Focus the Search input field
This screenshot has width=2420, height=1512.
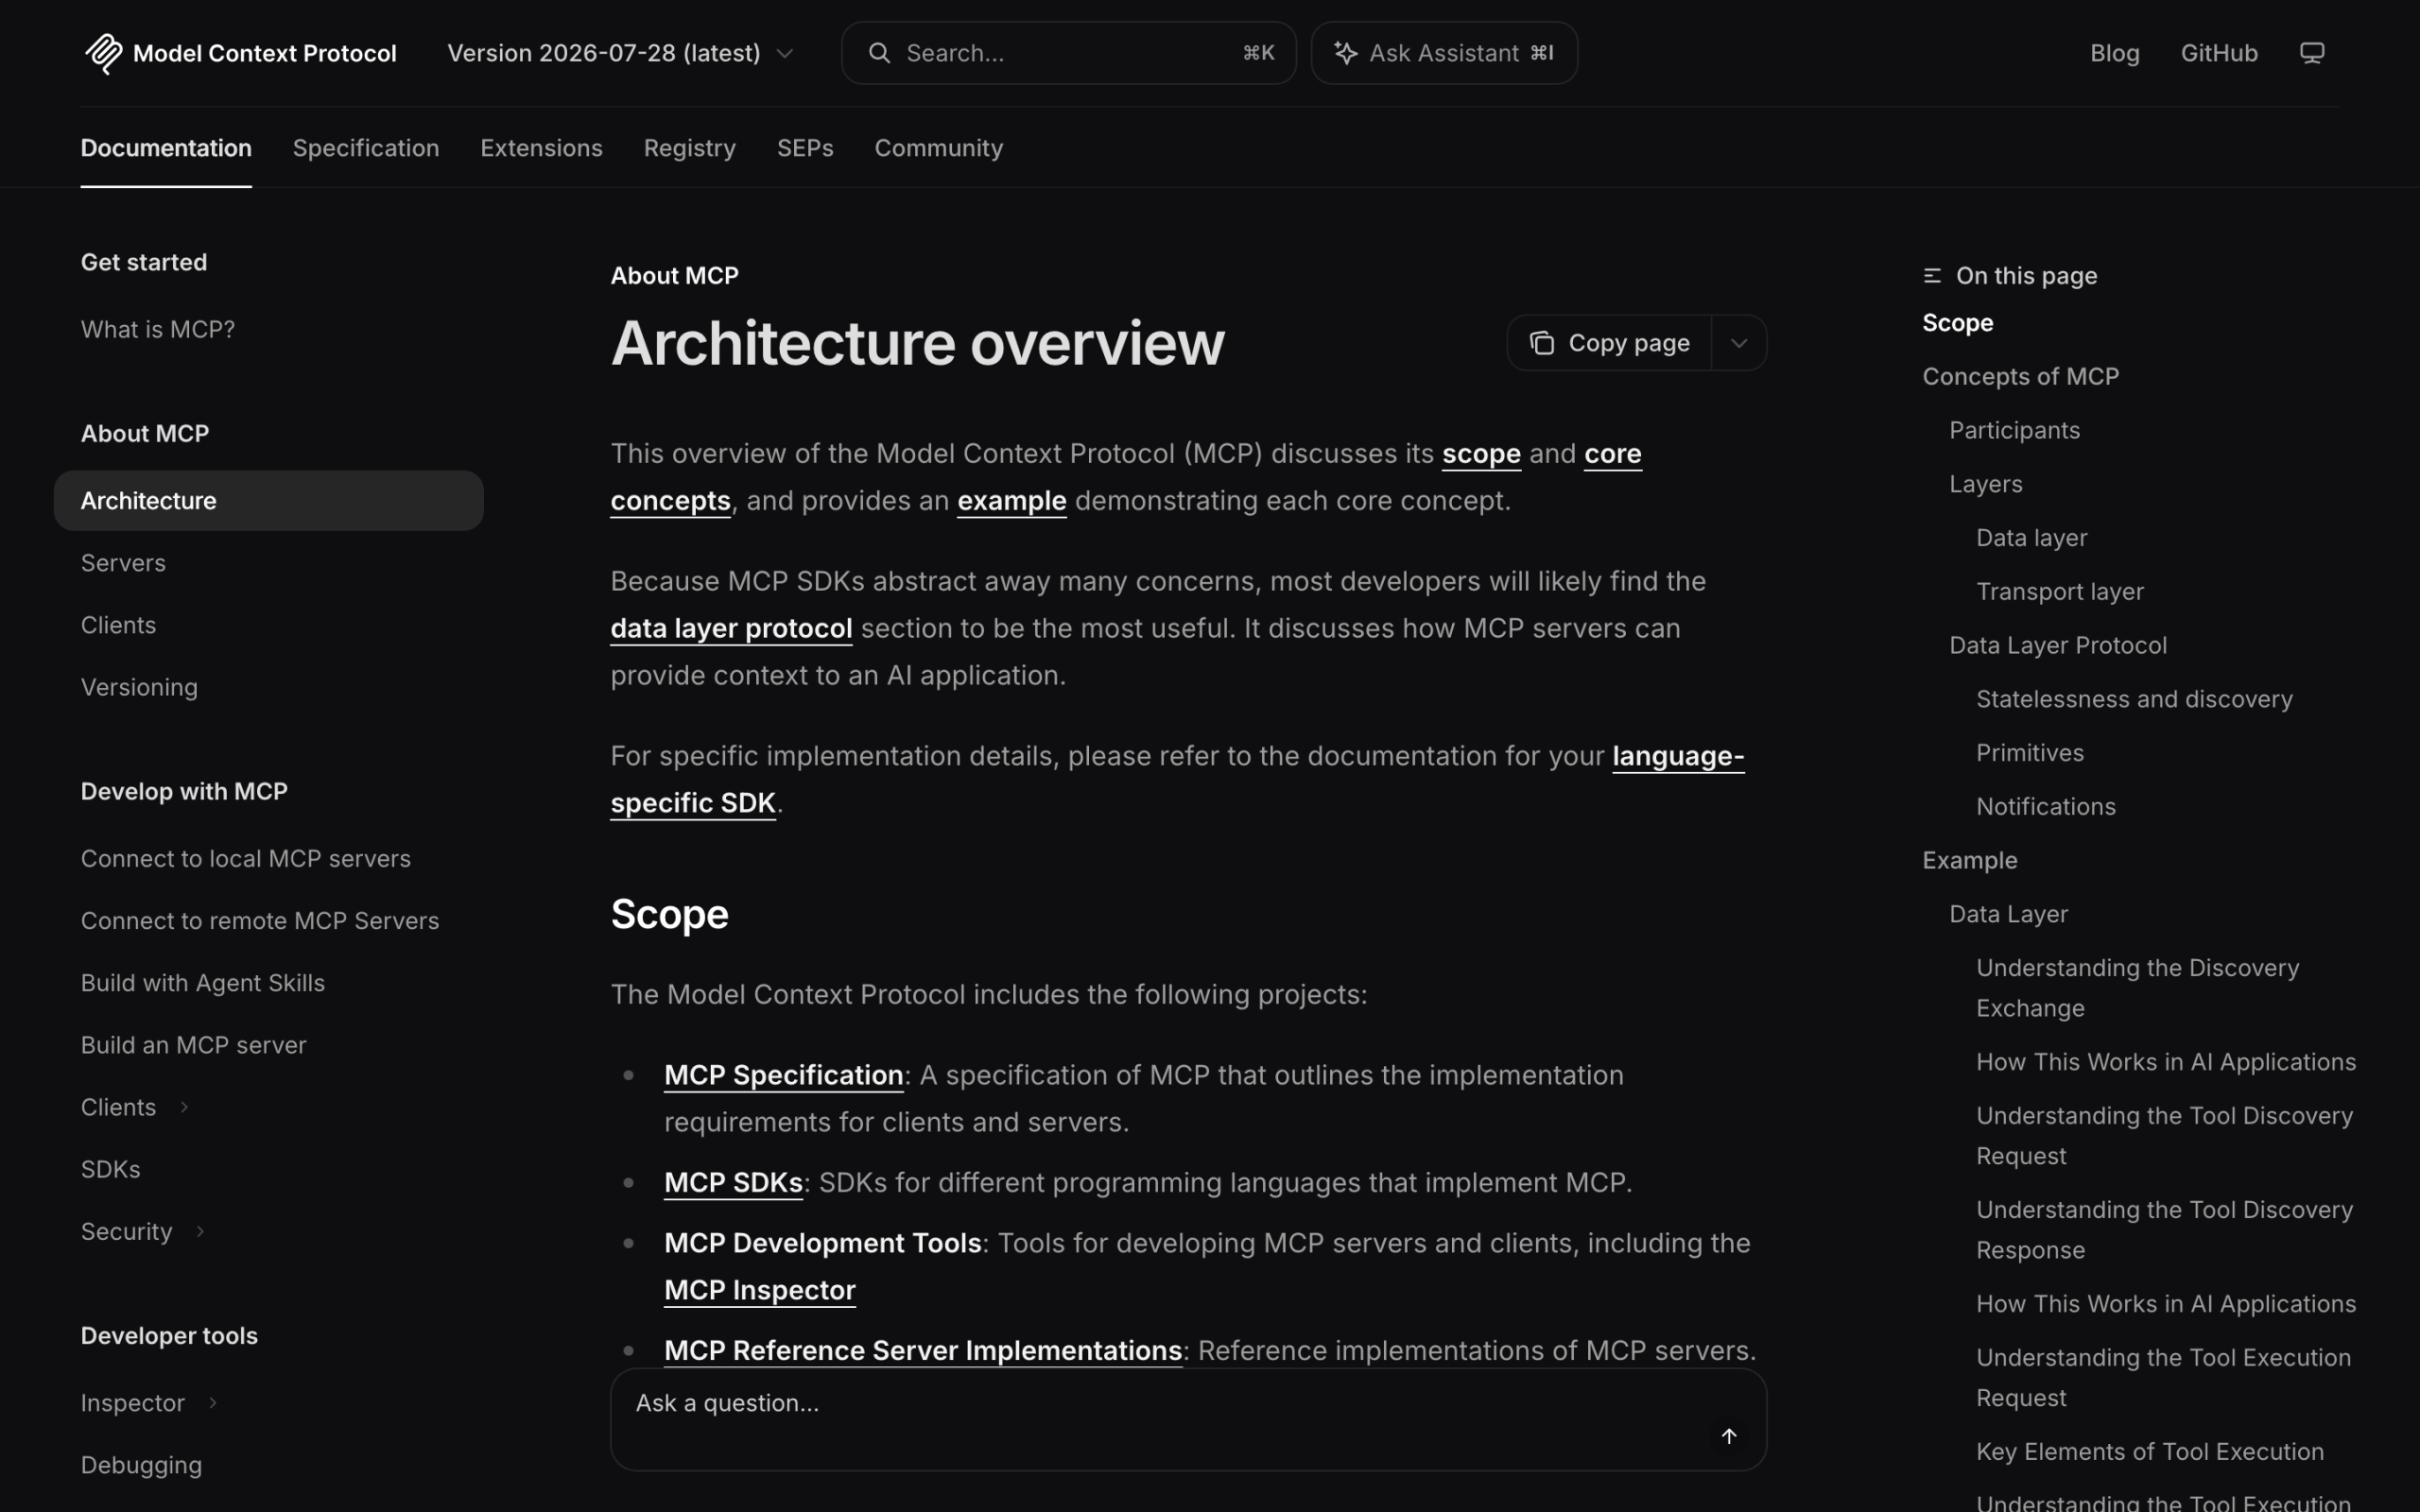[1068, 53]
